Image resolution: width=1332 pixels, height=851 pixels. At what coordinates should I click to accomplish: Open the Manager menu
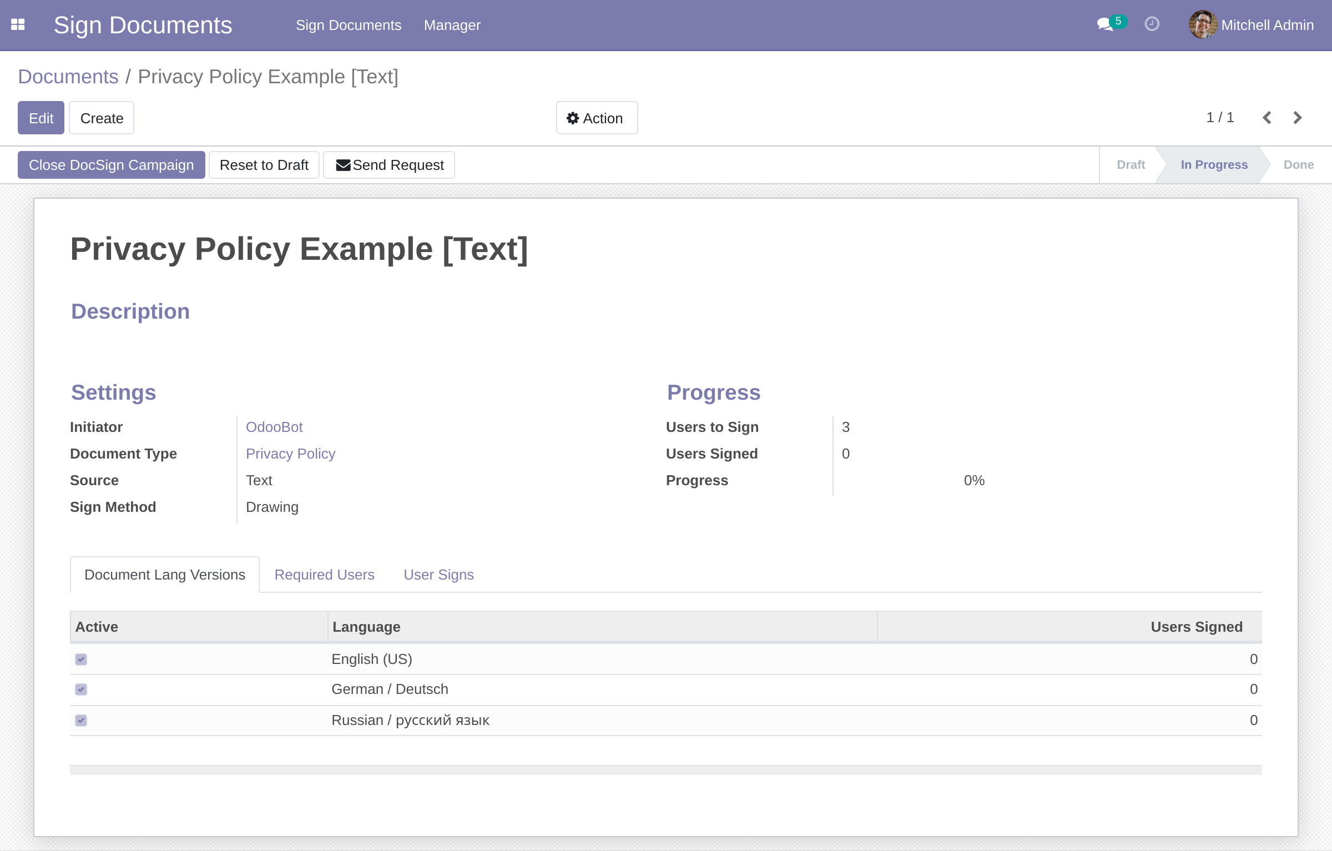(452, 25)
